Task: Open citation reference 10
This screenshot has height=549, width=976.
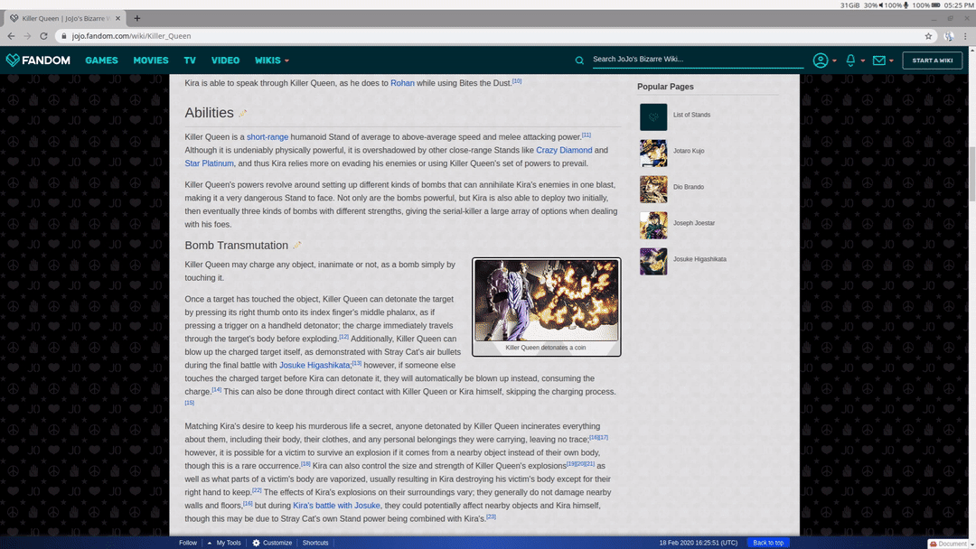Action: click(517, 81)
